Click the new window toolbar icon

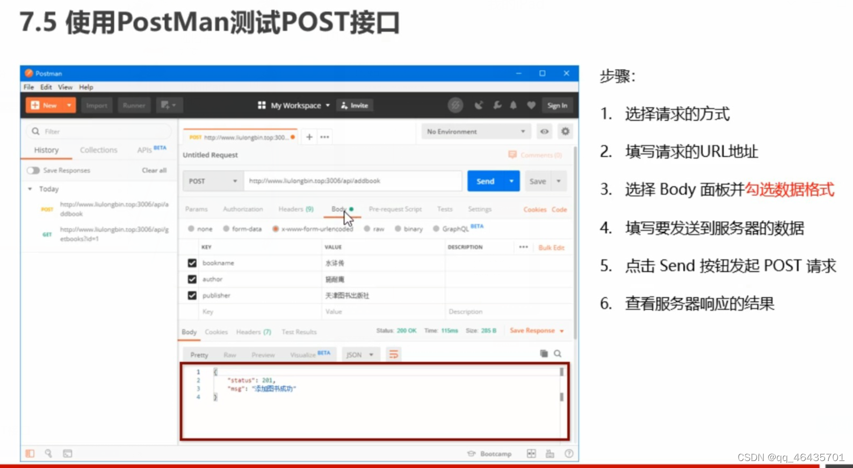(x=169, y=105)
